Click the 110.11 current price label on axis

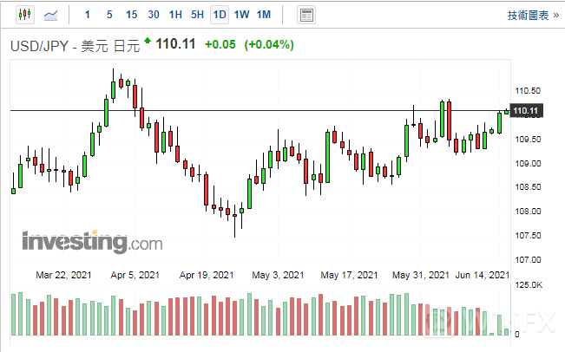[527, 110]
